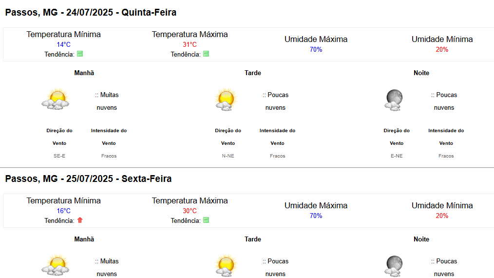494x278 pixels.
Task: Click green trend icon for 25/07 maximum temperature
Action: click(206, 220)
